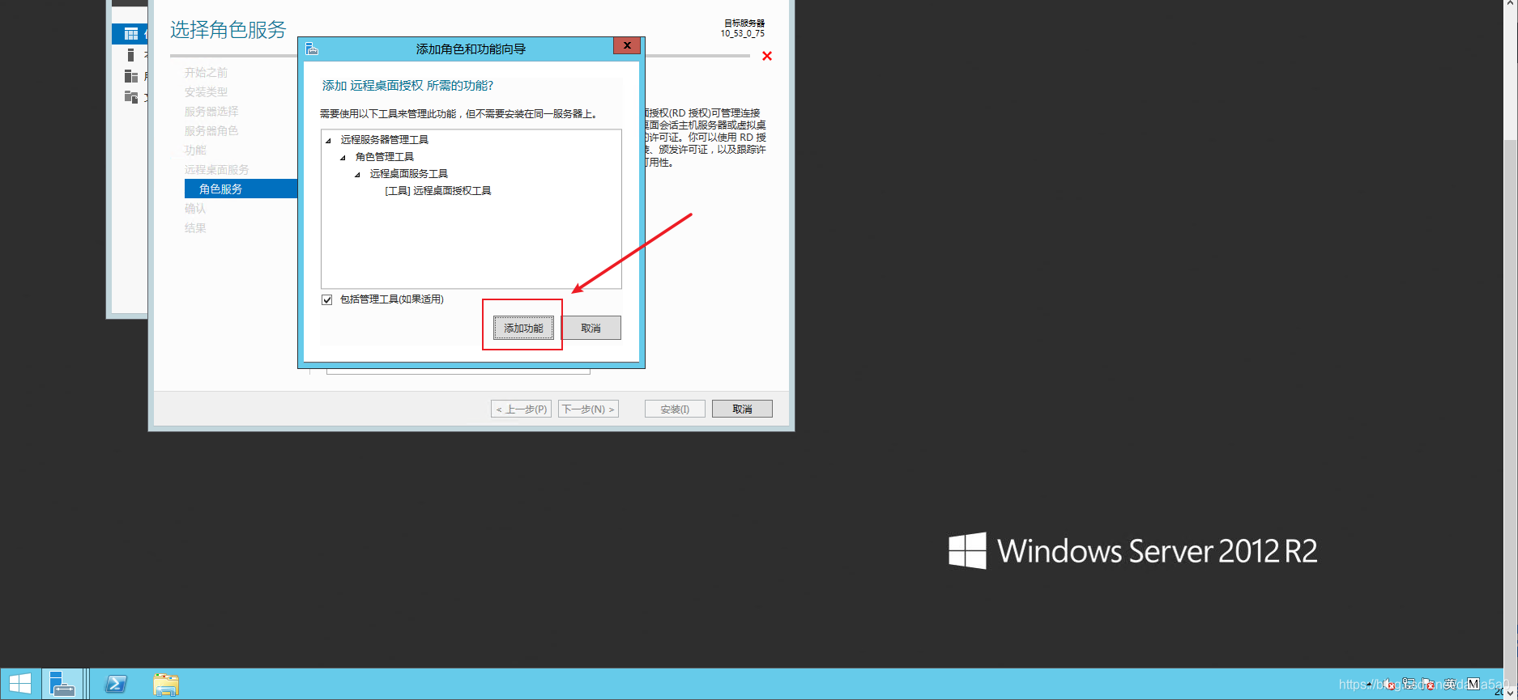Click the wizard icon in dialog title bar
This screenshot has width=1518, height=700.
point(312,49)
